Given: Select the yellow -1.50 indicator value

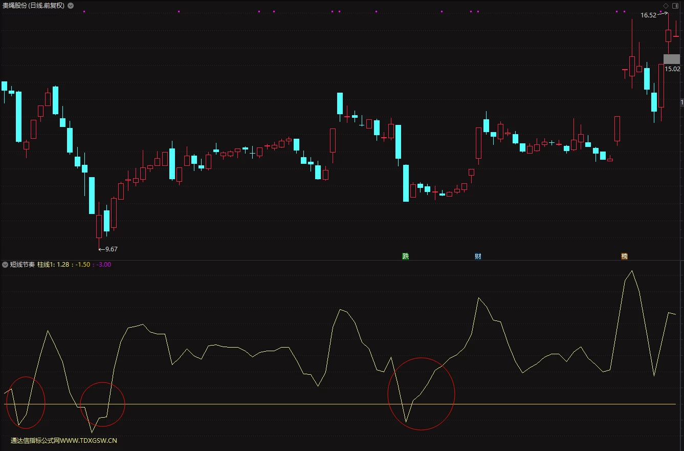Looking at the screenshot, I should 83,265.
